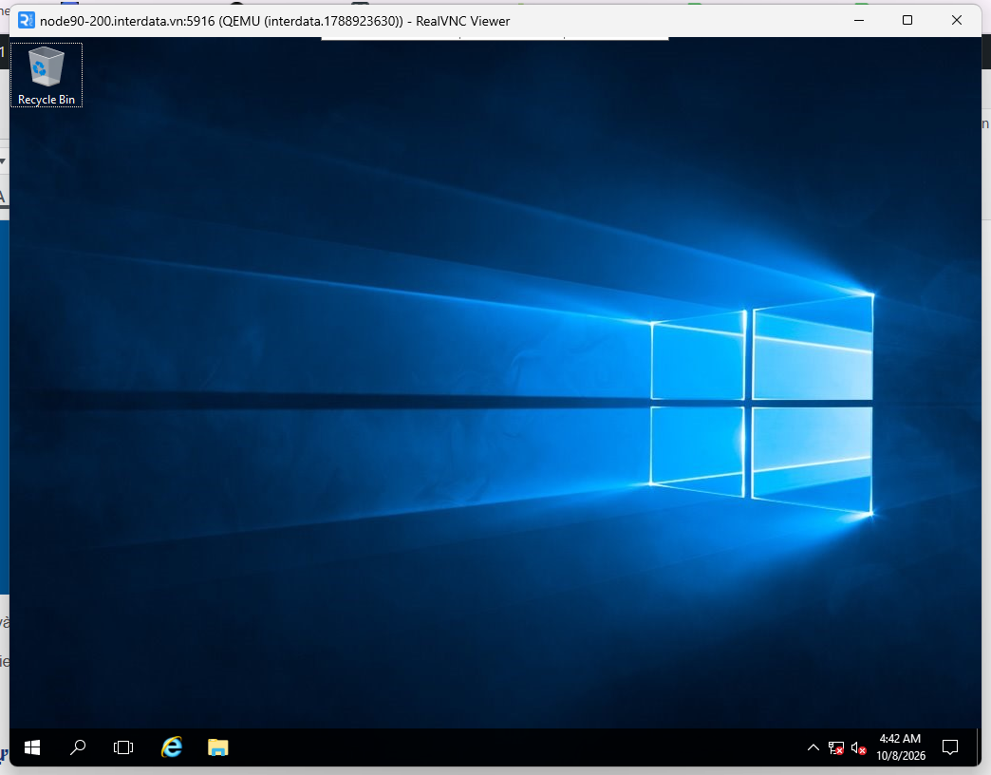This screenshot has height=775, width=991.
Task: Maximize the RealVNC Viewer window
Action: tap(907, 20)
